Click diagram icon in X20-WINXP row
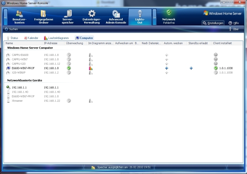Viewport: 247px width, 174px height. (91, 72)
